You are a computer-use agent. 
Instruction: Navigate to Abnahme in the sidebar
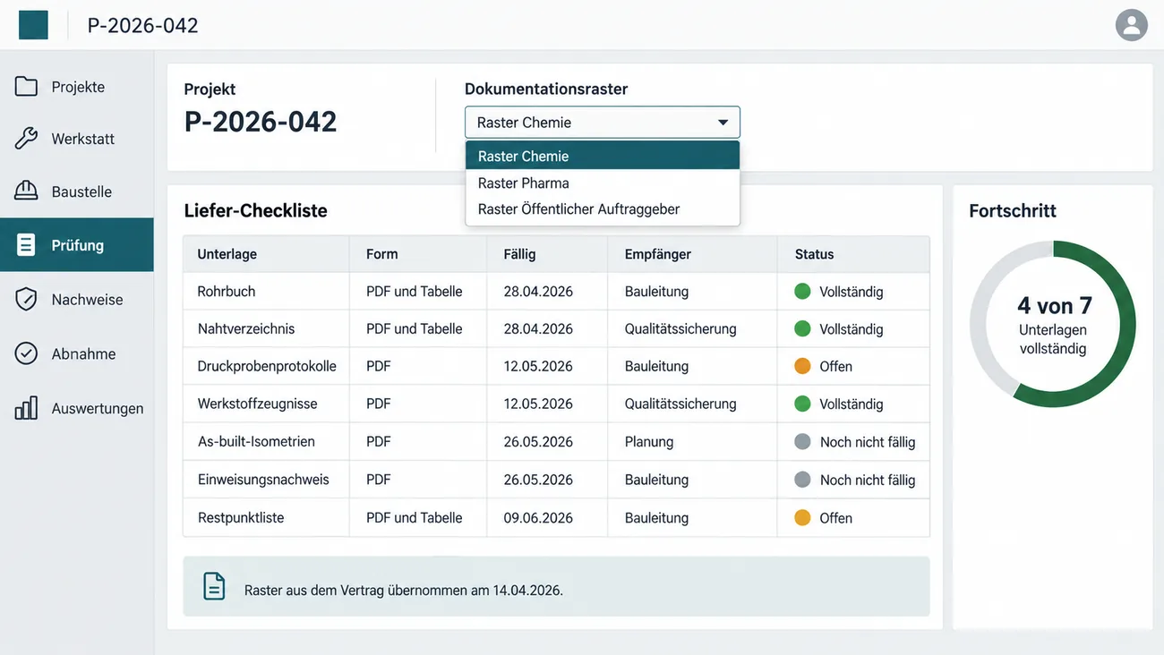77,353
